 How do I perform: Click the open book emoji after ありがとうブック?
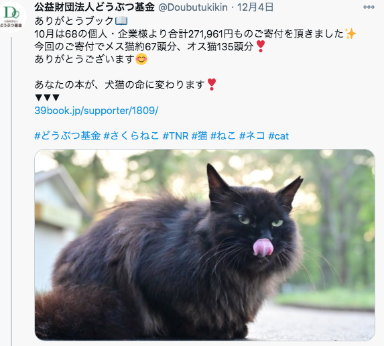tap(121, 21)
